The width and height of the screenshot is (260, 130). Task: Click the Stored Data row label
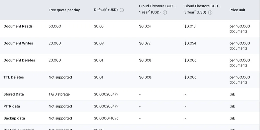tap(14, 94)
